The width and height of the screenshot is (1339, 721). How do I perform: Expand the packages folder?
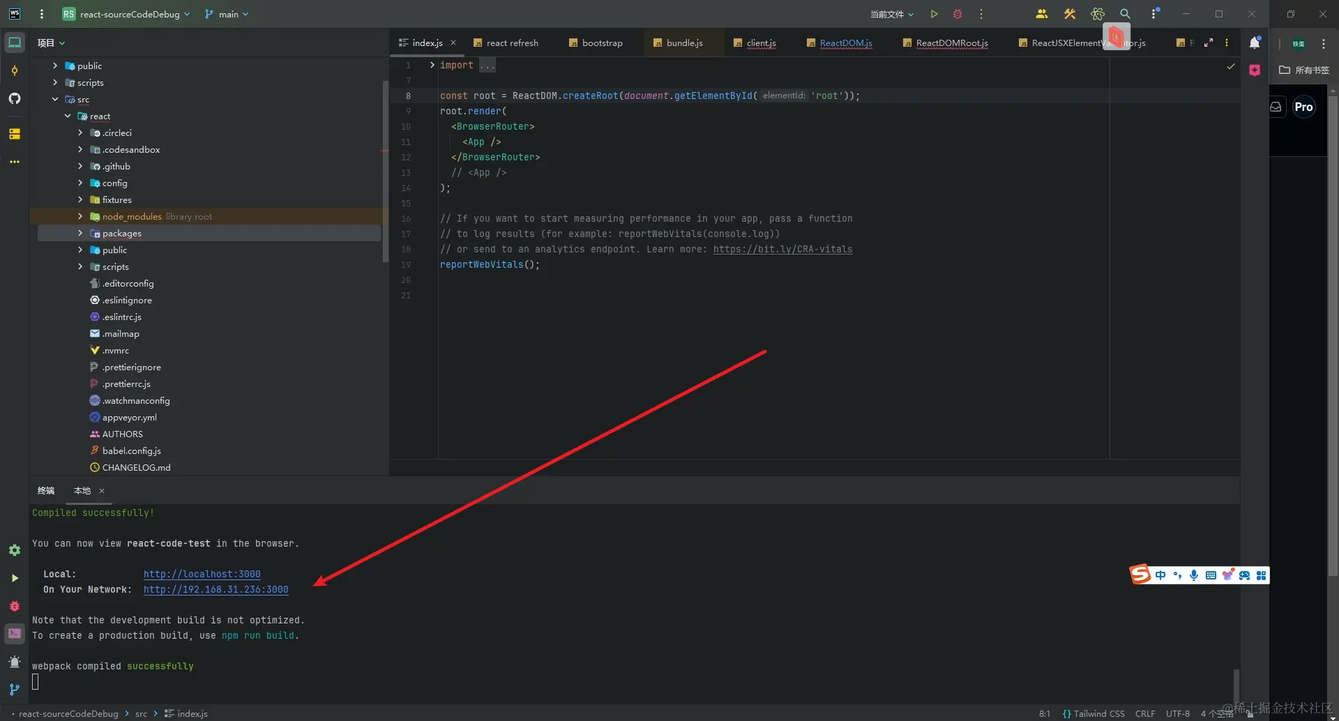(x=80, y=233)
